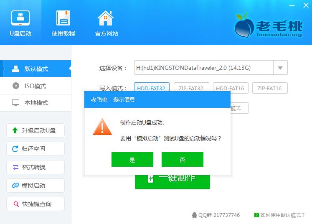
Task: Click the house icon in header
Action: pos(105,18)
